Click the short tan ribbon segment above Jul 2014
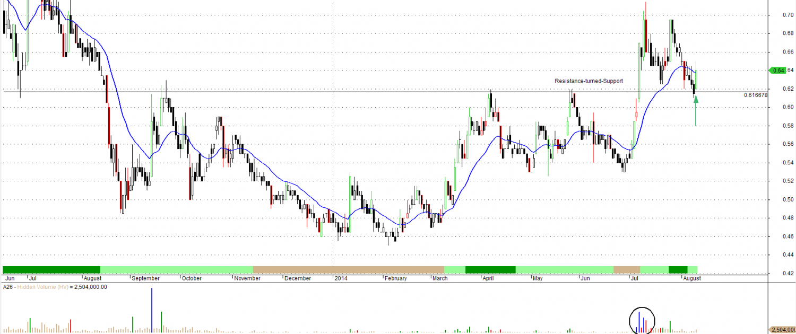 [626, 269]
